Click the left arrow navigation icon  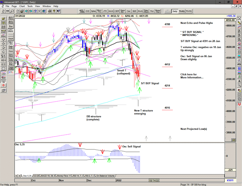click(3, 47)
